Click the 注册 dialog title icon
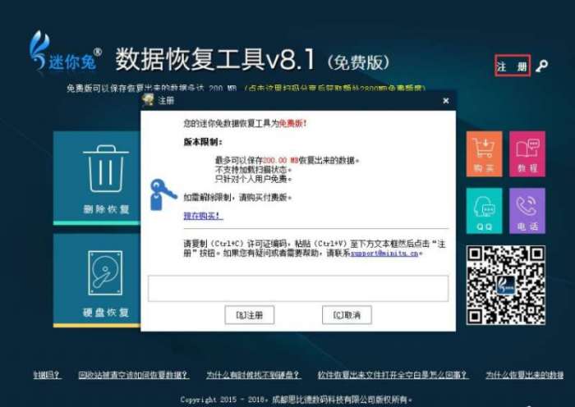Viewport: 575px width, 407px height. coord(148,99)
